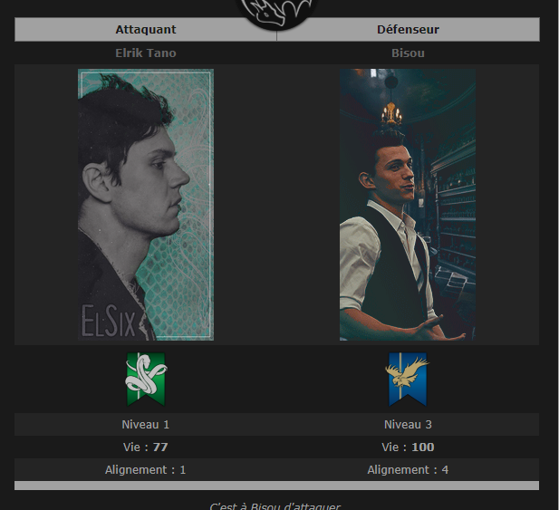The height and width of the screenshot is (510, 559).
Task: Click the Niveau 1 attacker level
Action: 146,425
